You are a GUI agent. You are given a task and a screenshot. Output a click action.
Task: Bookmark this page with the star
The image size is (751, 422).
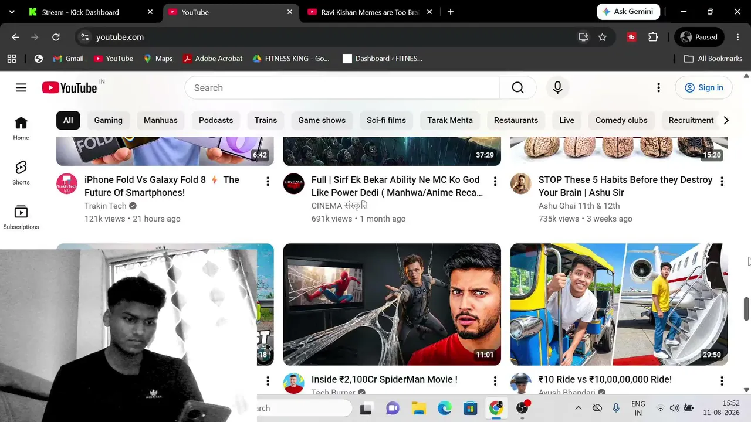(x=602, y=37)
